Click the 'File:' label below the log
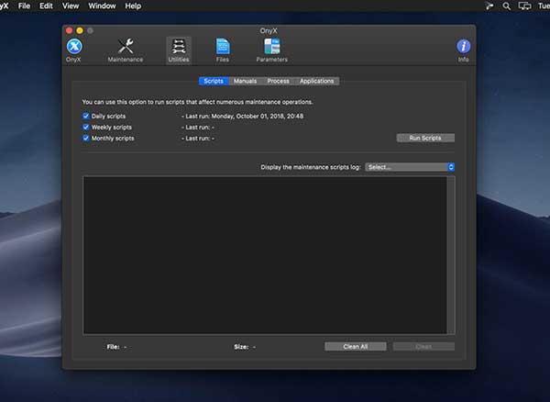Viewport: 550px width, 402px height. [x=113, y=347]
